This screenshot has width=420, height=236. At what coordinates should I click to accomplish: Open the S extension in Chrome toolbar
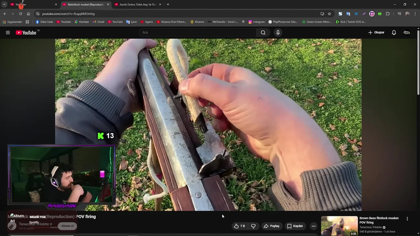coord(340,14)
